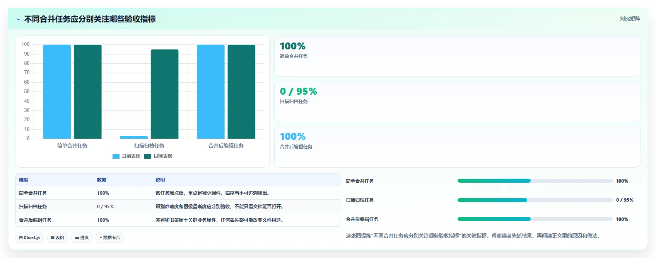The width and height of the screenshot is (656, 258).
Task: Toggle the 目标表现 legend entry
Action: (x=158, y=156)
